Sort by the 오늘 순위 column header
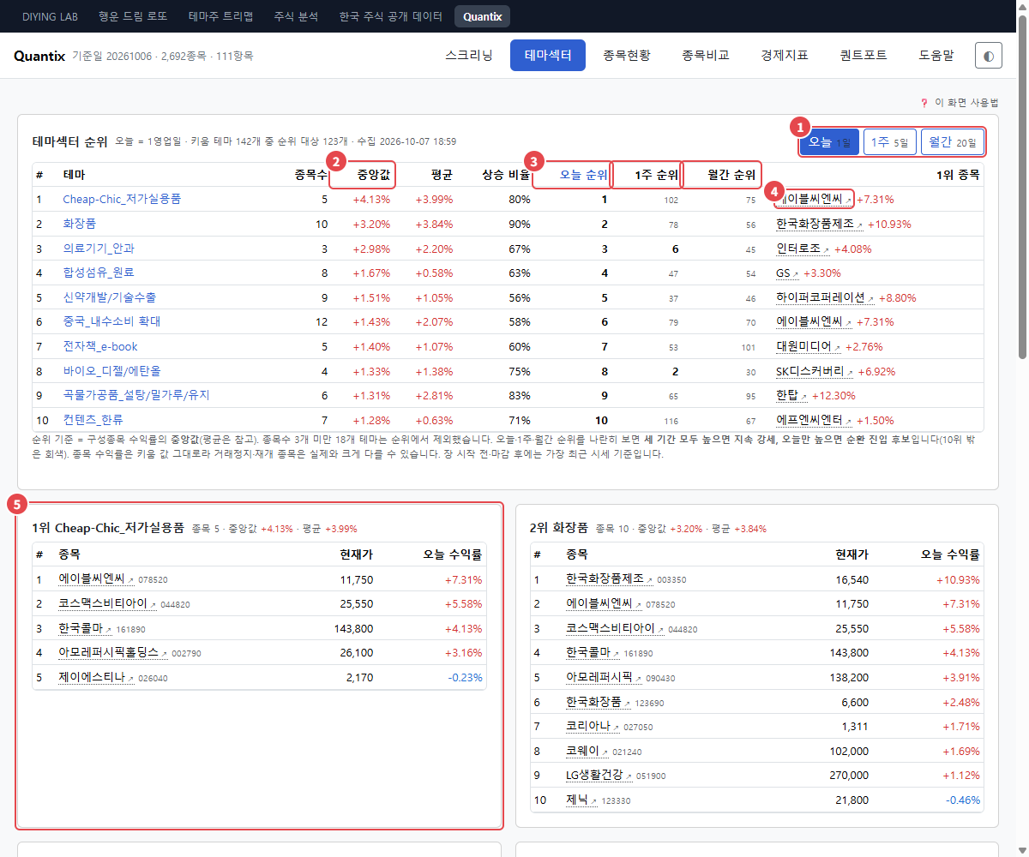 coord(583,175)
